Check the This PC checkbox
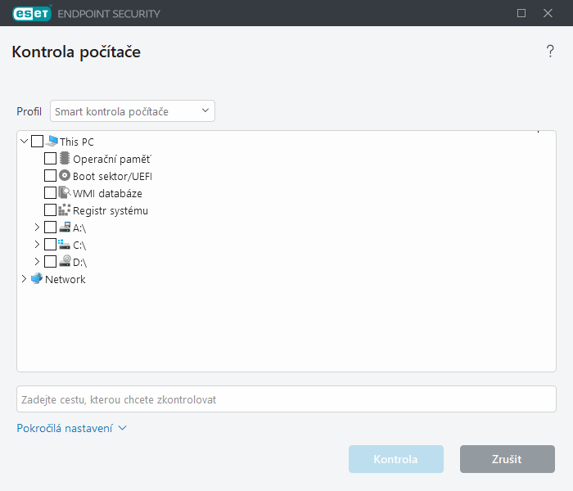Image resolution: width=573 pixels, height=491 pixels. 38,142
